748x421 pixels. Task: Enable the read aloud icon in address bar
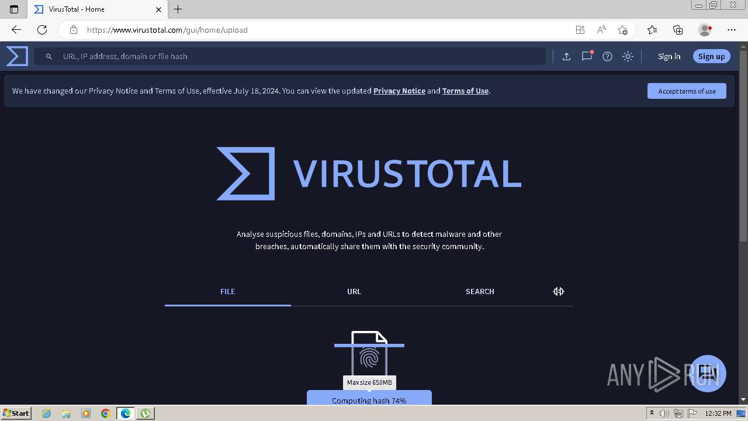tap(601, 30)
